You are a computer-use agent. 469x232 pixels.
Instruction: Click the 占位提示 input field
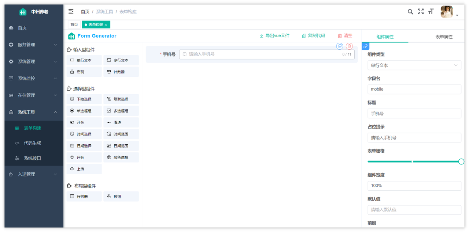[x=414, y=138]
